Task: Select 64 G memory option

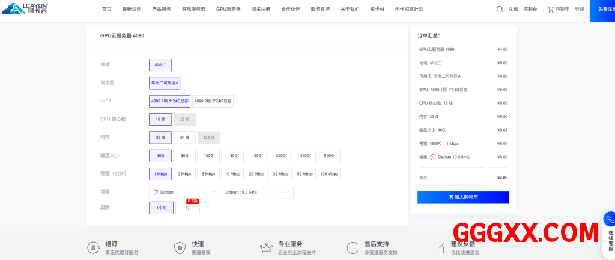Action: click(184, 138)
